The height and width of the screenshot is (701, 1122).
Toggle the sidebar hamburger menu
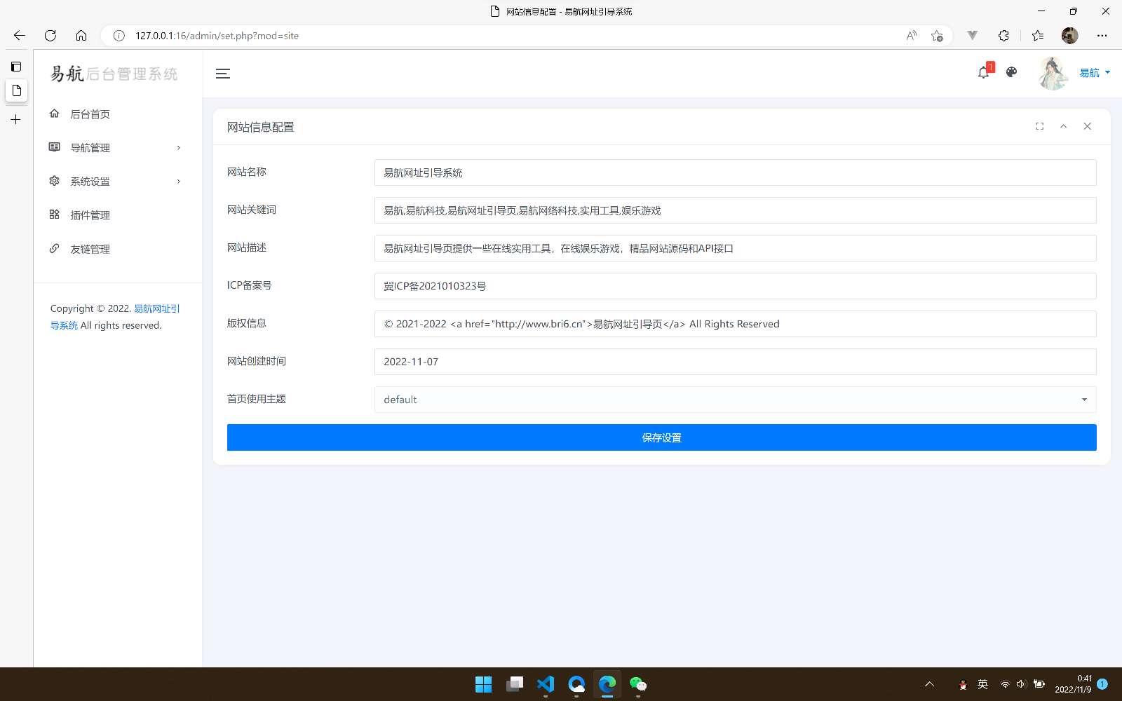tap(223, 74)
